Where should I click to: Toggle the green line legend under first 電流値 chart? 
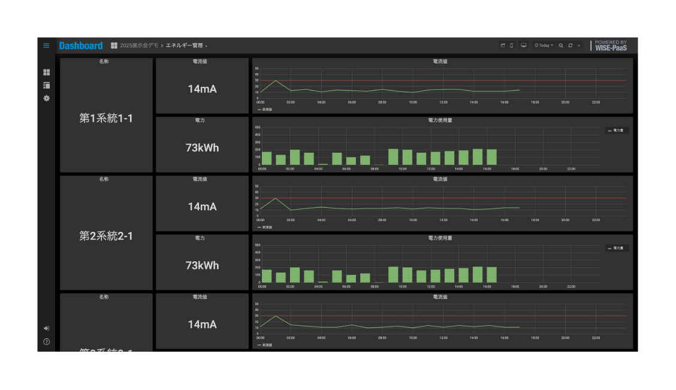265,110
